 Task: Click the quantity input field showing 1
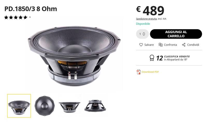142,34
